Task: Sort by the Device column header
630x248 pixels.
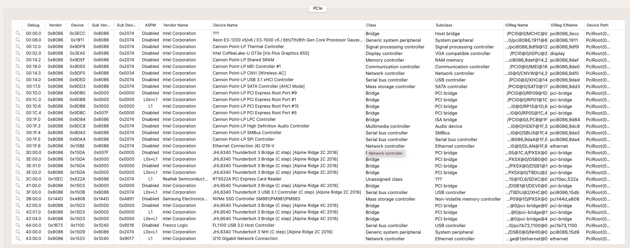Action: click(78, 25)
